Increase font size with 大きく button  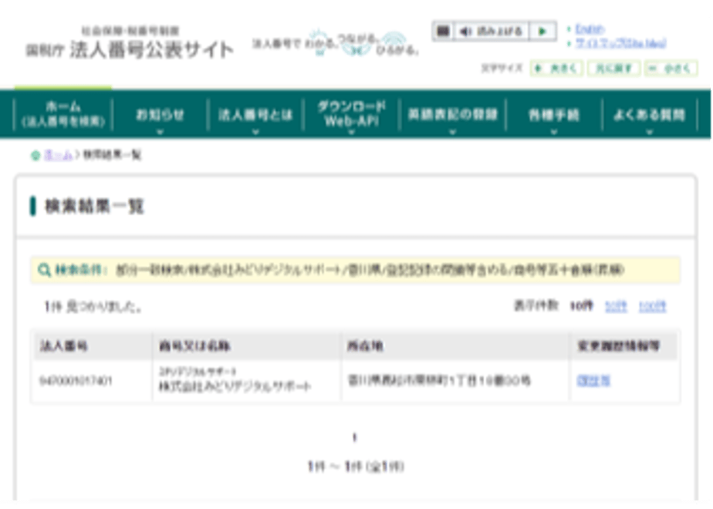pyautogui.click(x=556, y=69)
